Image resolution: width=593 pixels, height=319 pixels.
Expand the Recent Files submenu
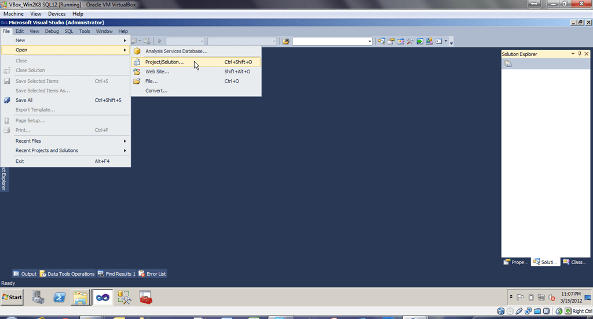65,141
